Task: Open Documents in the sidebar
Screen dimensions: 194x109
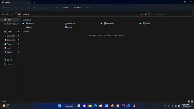Action: point(9,40)
